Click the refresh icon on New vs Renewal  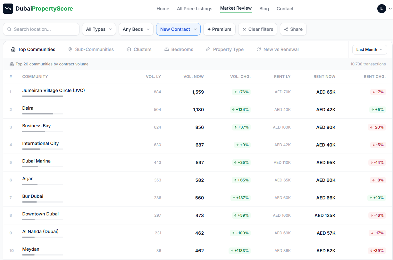[x=259, y=49]
